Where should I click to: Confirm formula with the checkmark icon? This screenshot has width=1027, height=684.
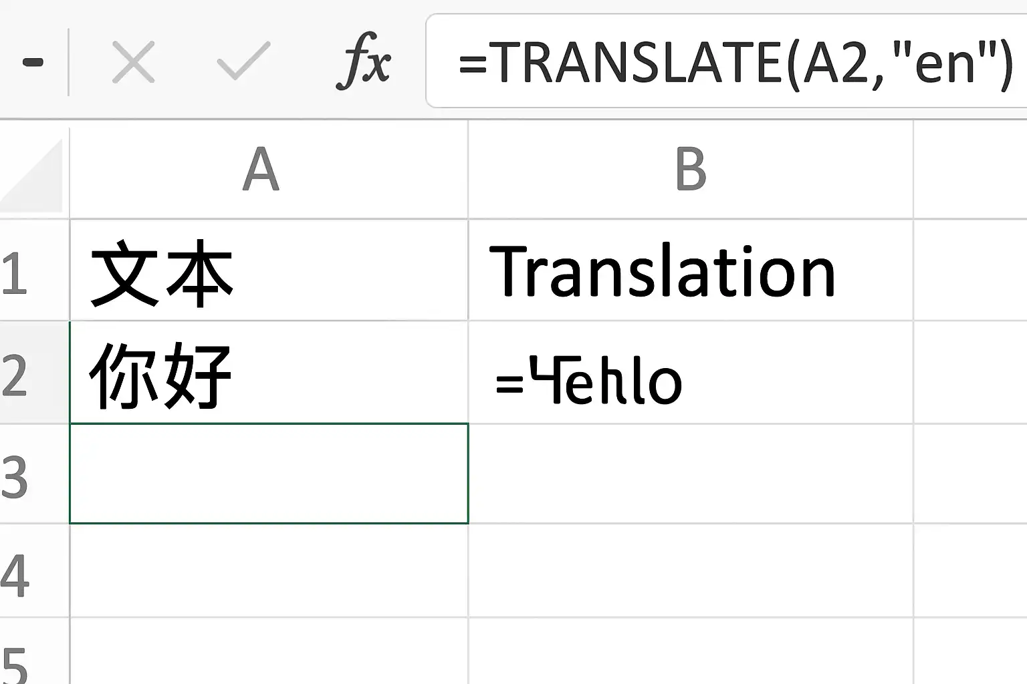point(243,61)
